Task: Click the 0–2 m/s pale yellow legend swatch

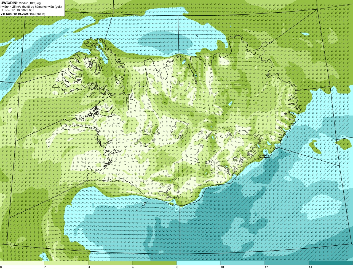Action: click(x=22, y=263)
